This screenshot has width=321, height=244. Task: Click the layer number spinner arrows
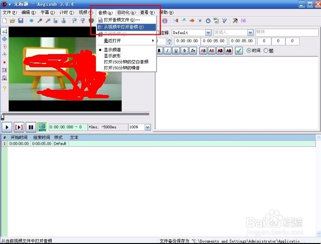pos(169,41)
